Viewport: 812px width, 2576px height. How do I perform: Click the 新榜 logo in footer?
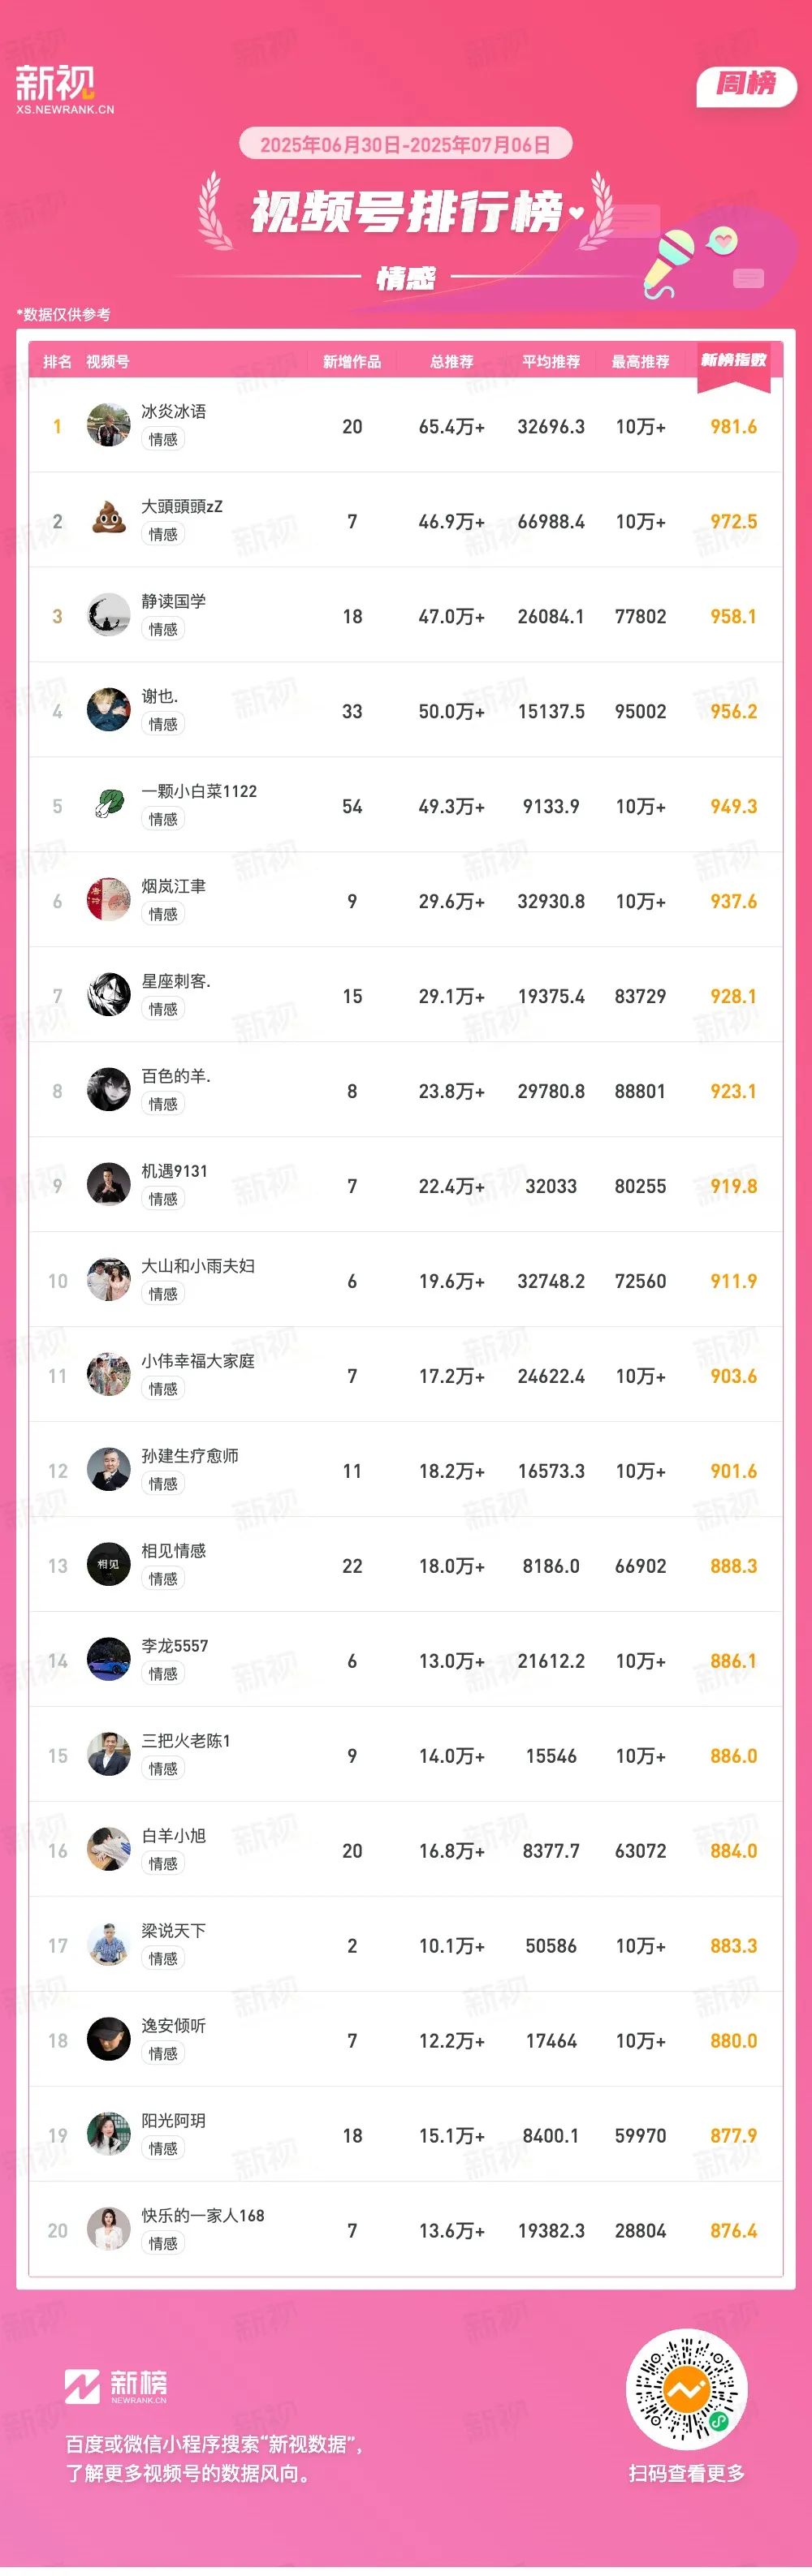coord(116,2385)
